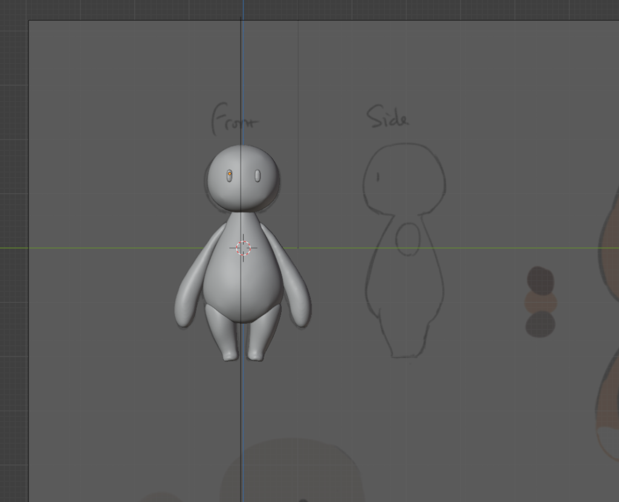Click the blue Z axis line above the head
The height and width of the screenshot is (502, 619).
tap(243, 72)
